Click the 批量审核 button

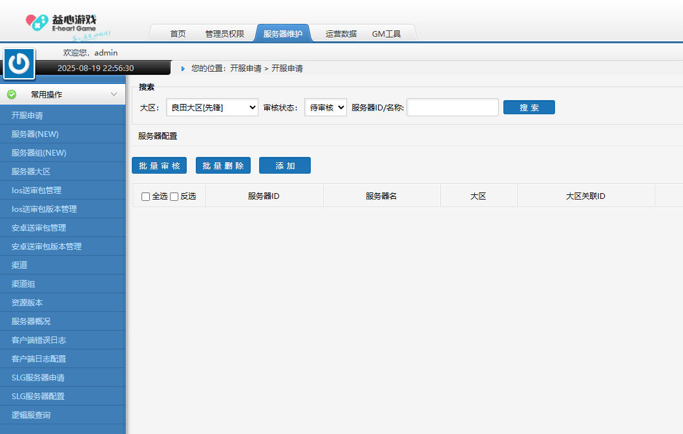[x=159, y=166]
